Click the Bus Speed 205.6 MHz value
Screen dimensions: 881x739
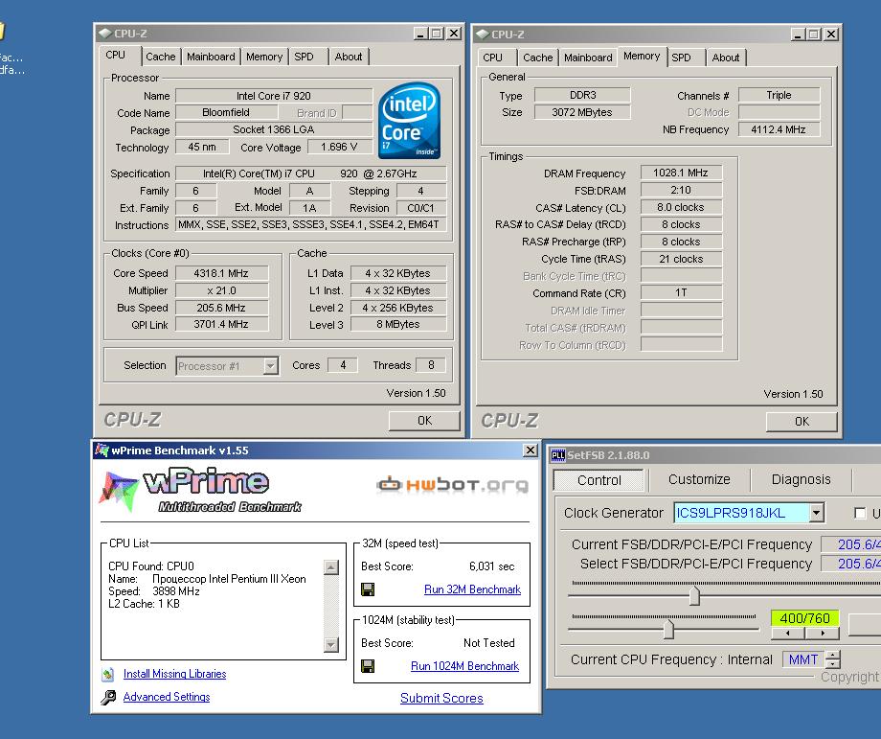222,308
